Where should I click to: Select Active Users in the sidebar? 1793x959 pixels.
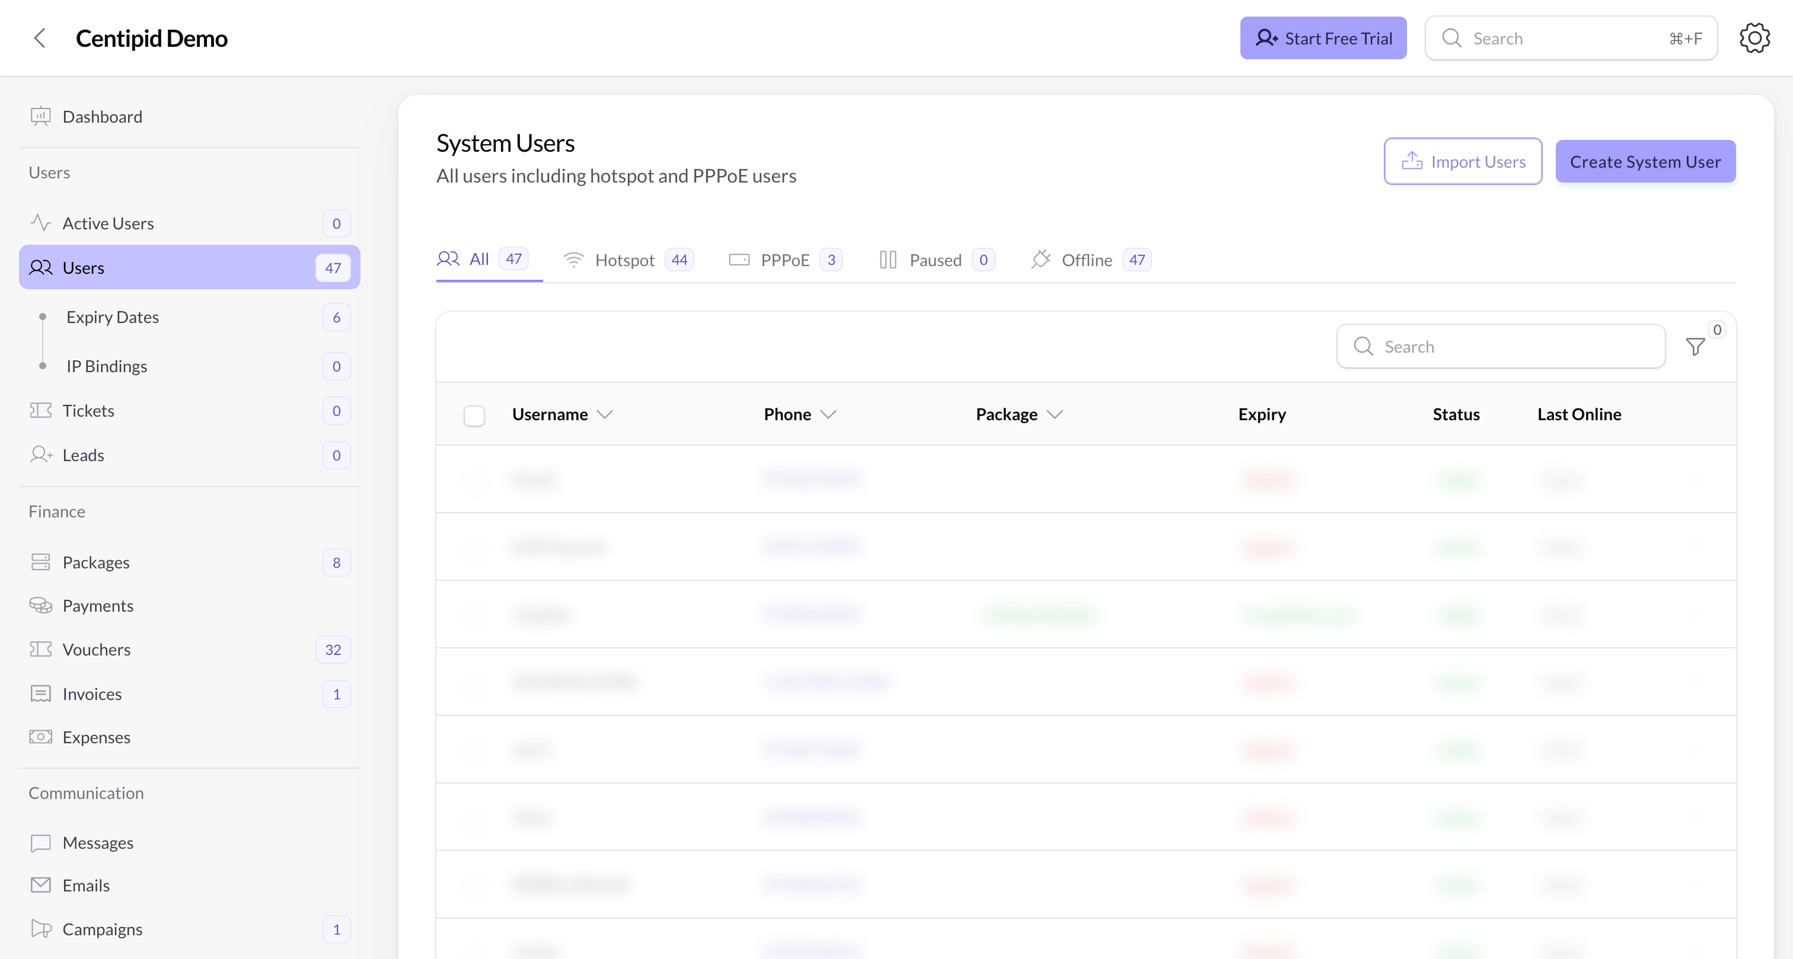tap(108, 223)
